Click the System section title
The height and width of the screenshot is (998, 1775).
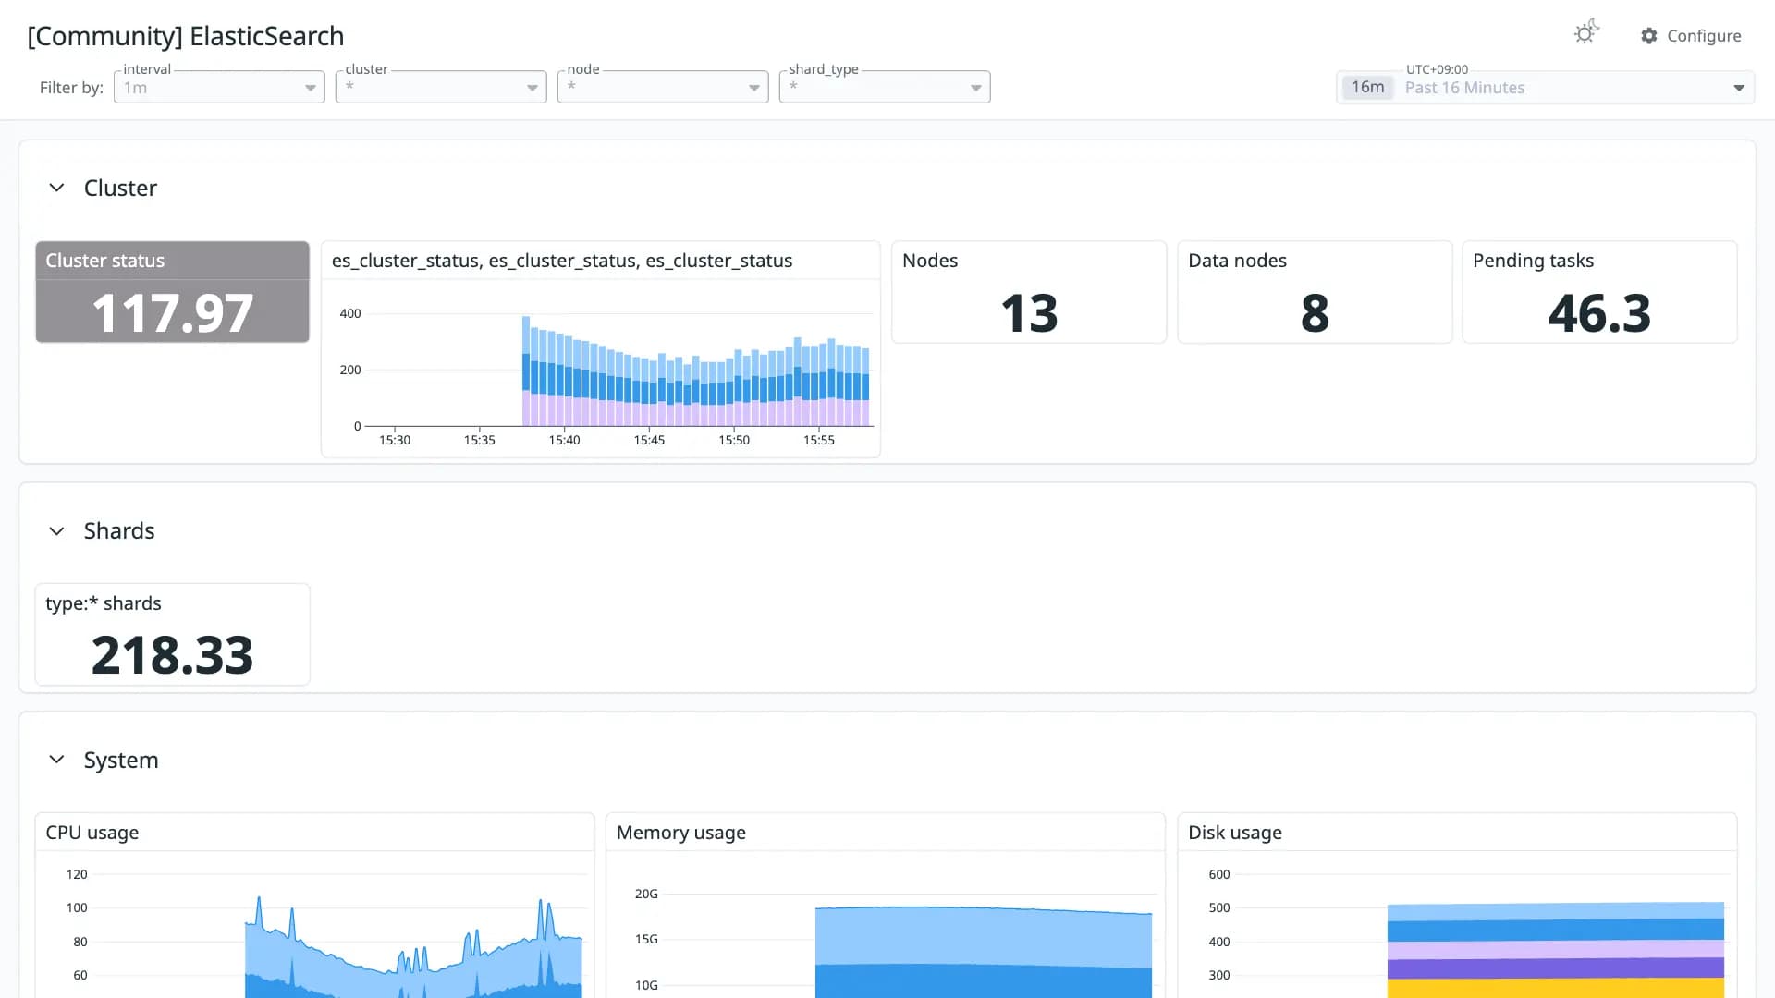tap(121, 760)
